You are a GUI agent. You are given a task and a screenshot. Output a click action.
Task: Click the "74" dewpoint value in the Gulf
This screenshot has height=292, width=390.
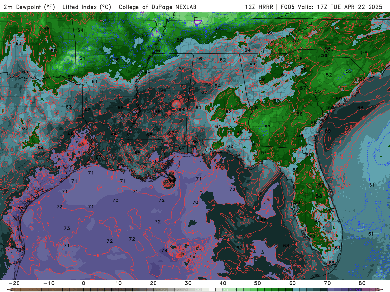(164, 250)
